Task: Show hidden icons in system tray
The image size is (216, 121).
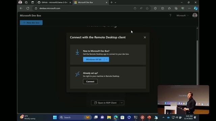Action: (163, 117)
